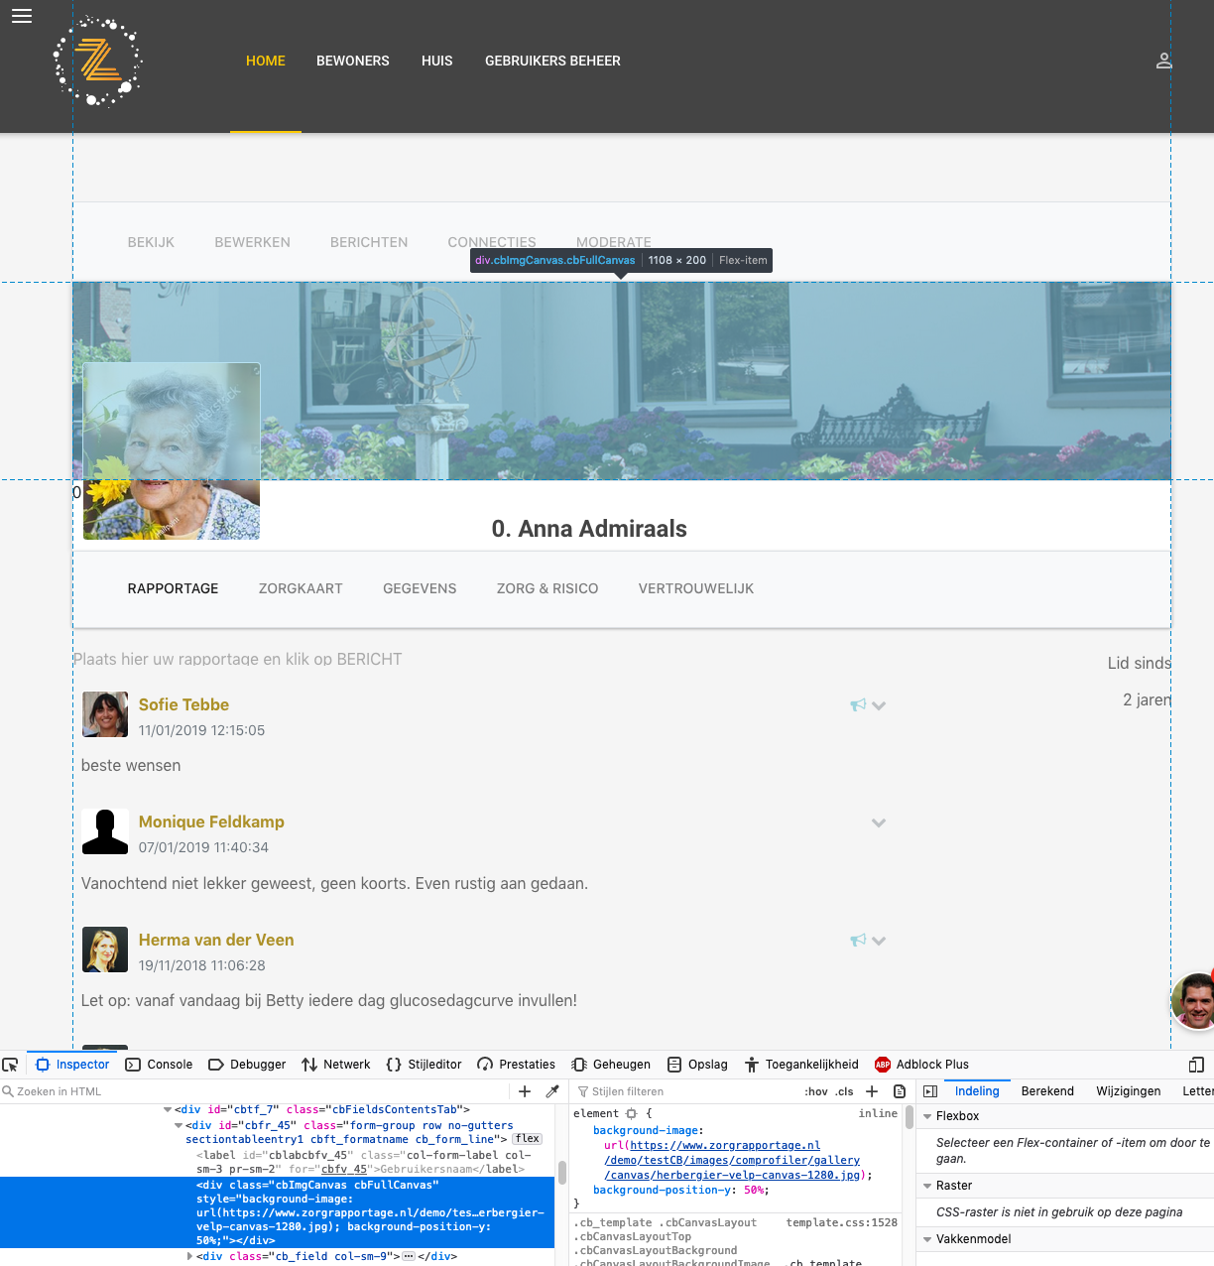The image size is (1214, 1266).
Task: Expand the Monique Feldkamp post options chevron
Action: (x=879, y=823)
